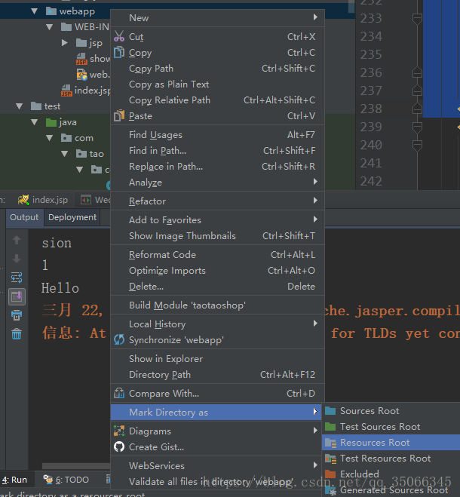This screenshot has height=497, width=460.
Task: Click the Test Resources Root folder icon
Action: (330, 459)
